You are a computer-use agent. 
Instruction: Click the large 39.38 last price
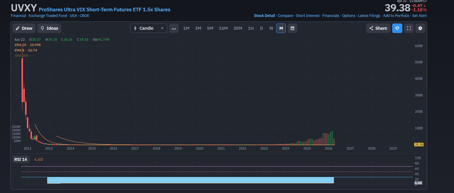pyautogui.click(x=397, y=8)
